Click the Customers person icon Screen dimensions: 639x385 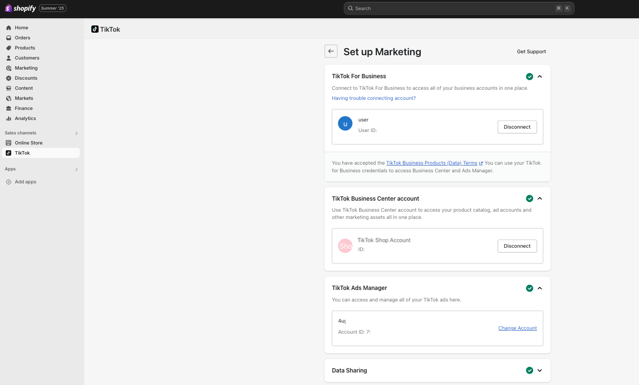(9, 58)
